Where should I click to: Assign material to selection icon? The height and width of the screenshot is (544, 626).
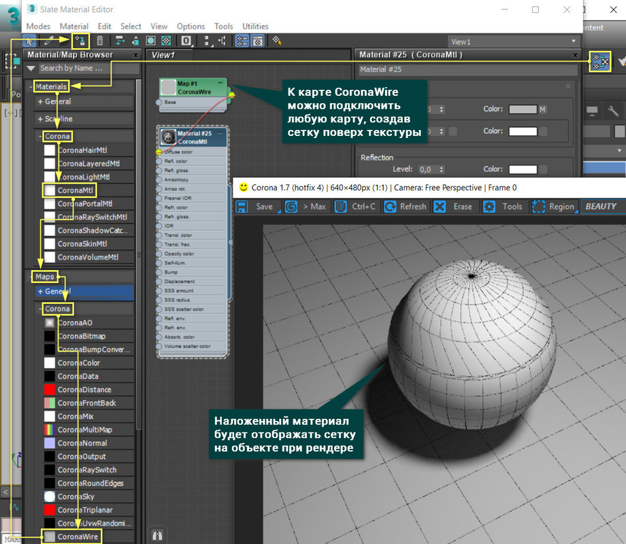(80, 41)
